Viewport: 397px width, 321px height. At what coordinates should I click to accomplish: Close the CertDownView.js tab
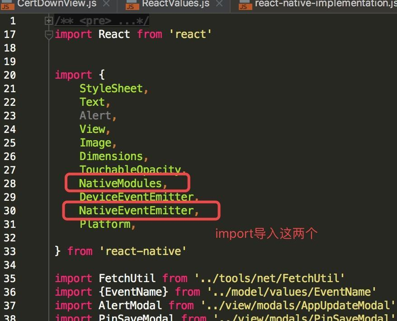click(106, 5)
